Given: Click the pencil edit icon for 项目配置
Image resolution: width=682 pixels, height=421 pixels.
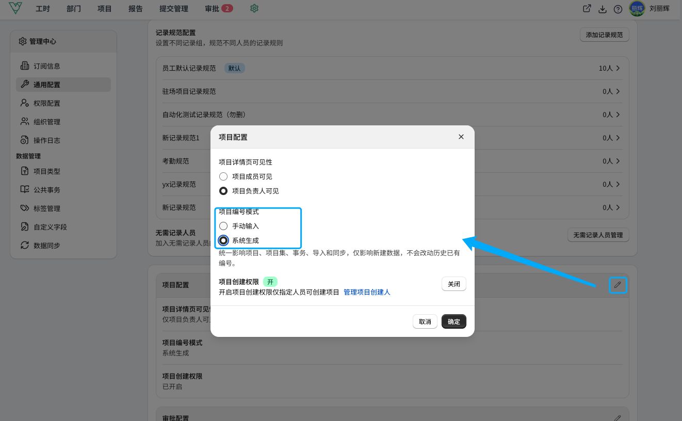Looking at the screenshot, I should (x=618, y=285).
